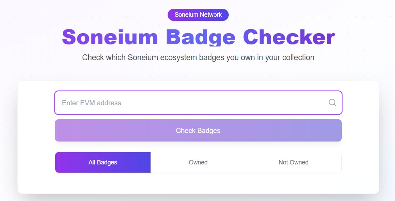Click the word Soneium in the title
The height and width of the screenshot is (201, 395).
(x=110, y=37)
